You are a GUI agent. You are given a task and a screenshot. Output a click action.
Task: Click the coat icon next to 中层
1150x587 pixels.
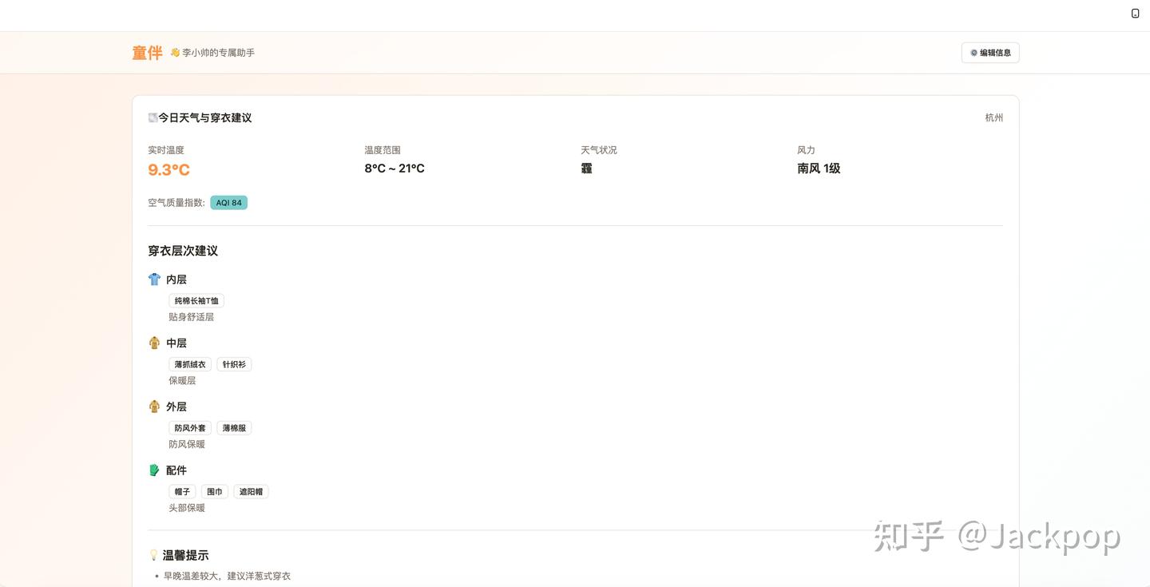click(154, 343)
